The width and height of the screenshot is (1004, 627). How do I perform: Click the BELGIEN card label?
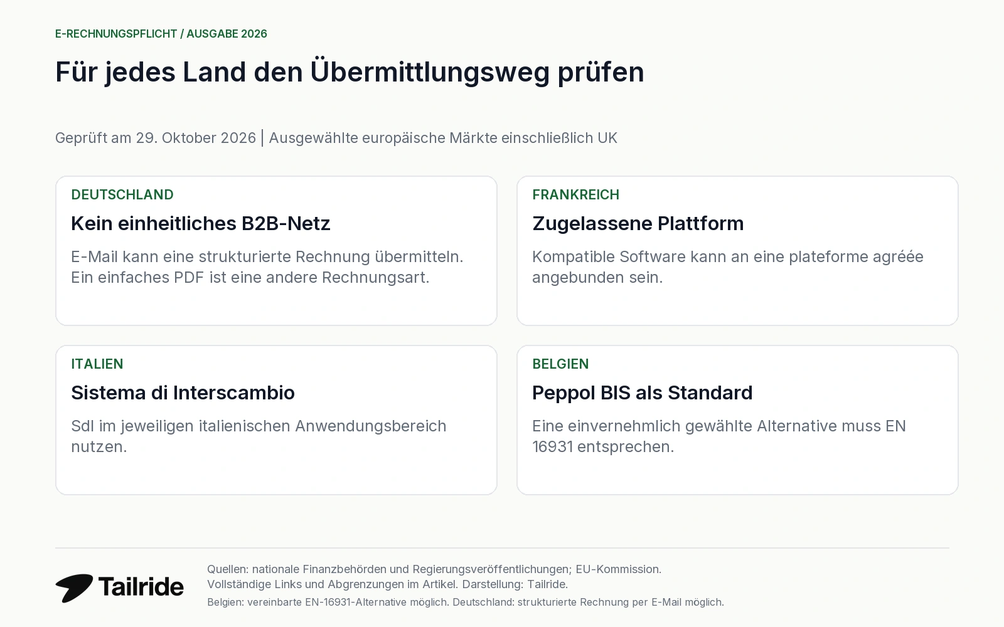pyautogui.click(x=560, y=364)
